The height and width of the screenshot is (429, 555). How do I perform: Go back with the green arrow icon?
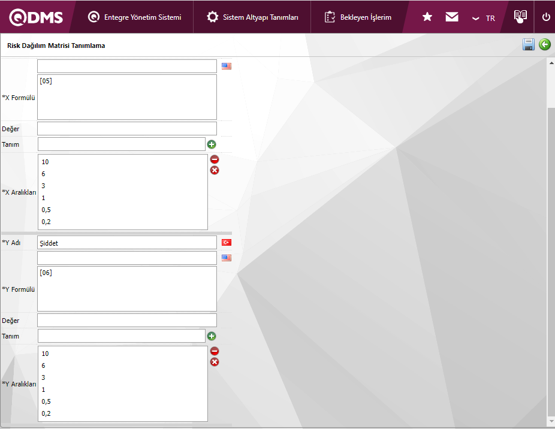pos(545,44)
